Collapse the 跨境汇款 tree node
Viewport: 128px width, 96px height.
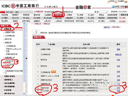[x=4, y=43]
